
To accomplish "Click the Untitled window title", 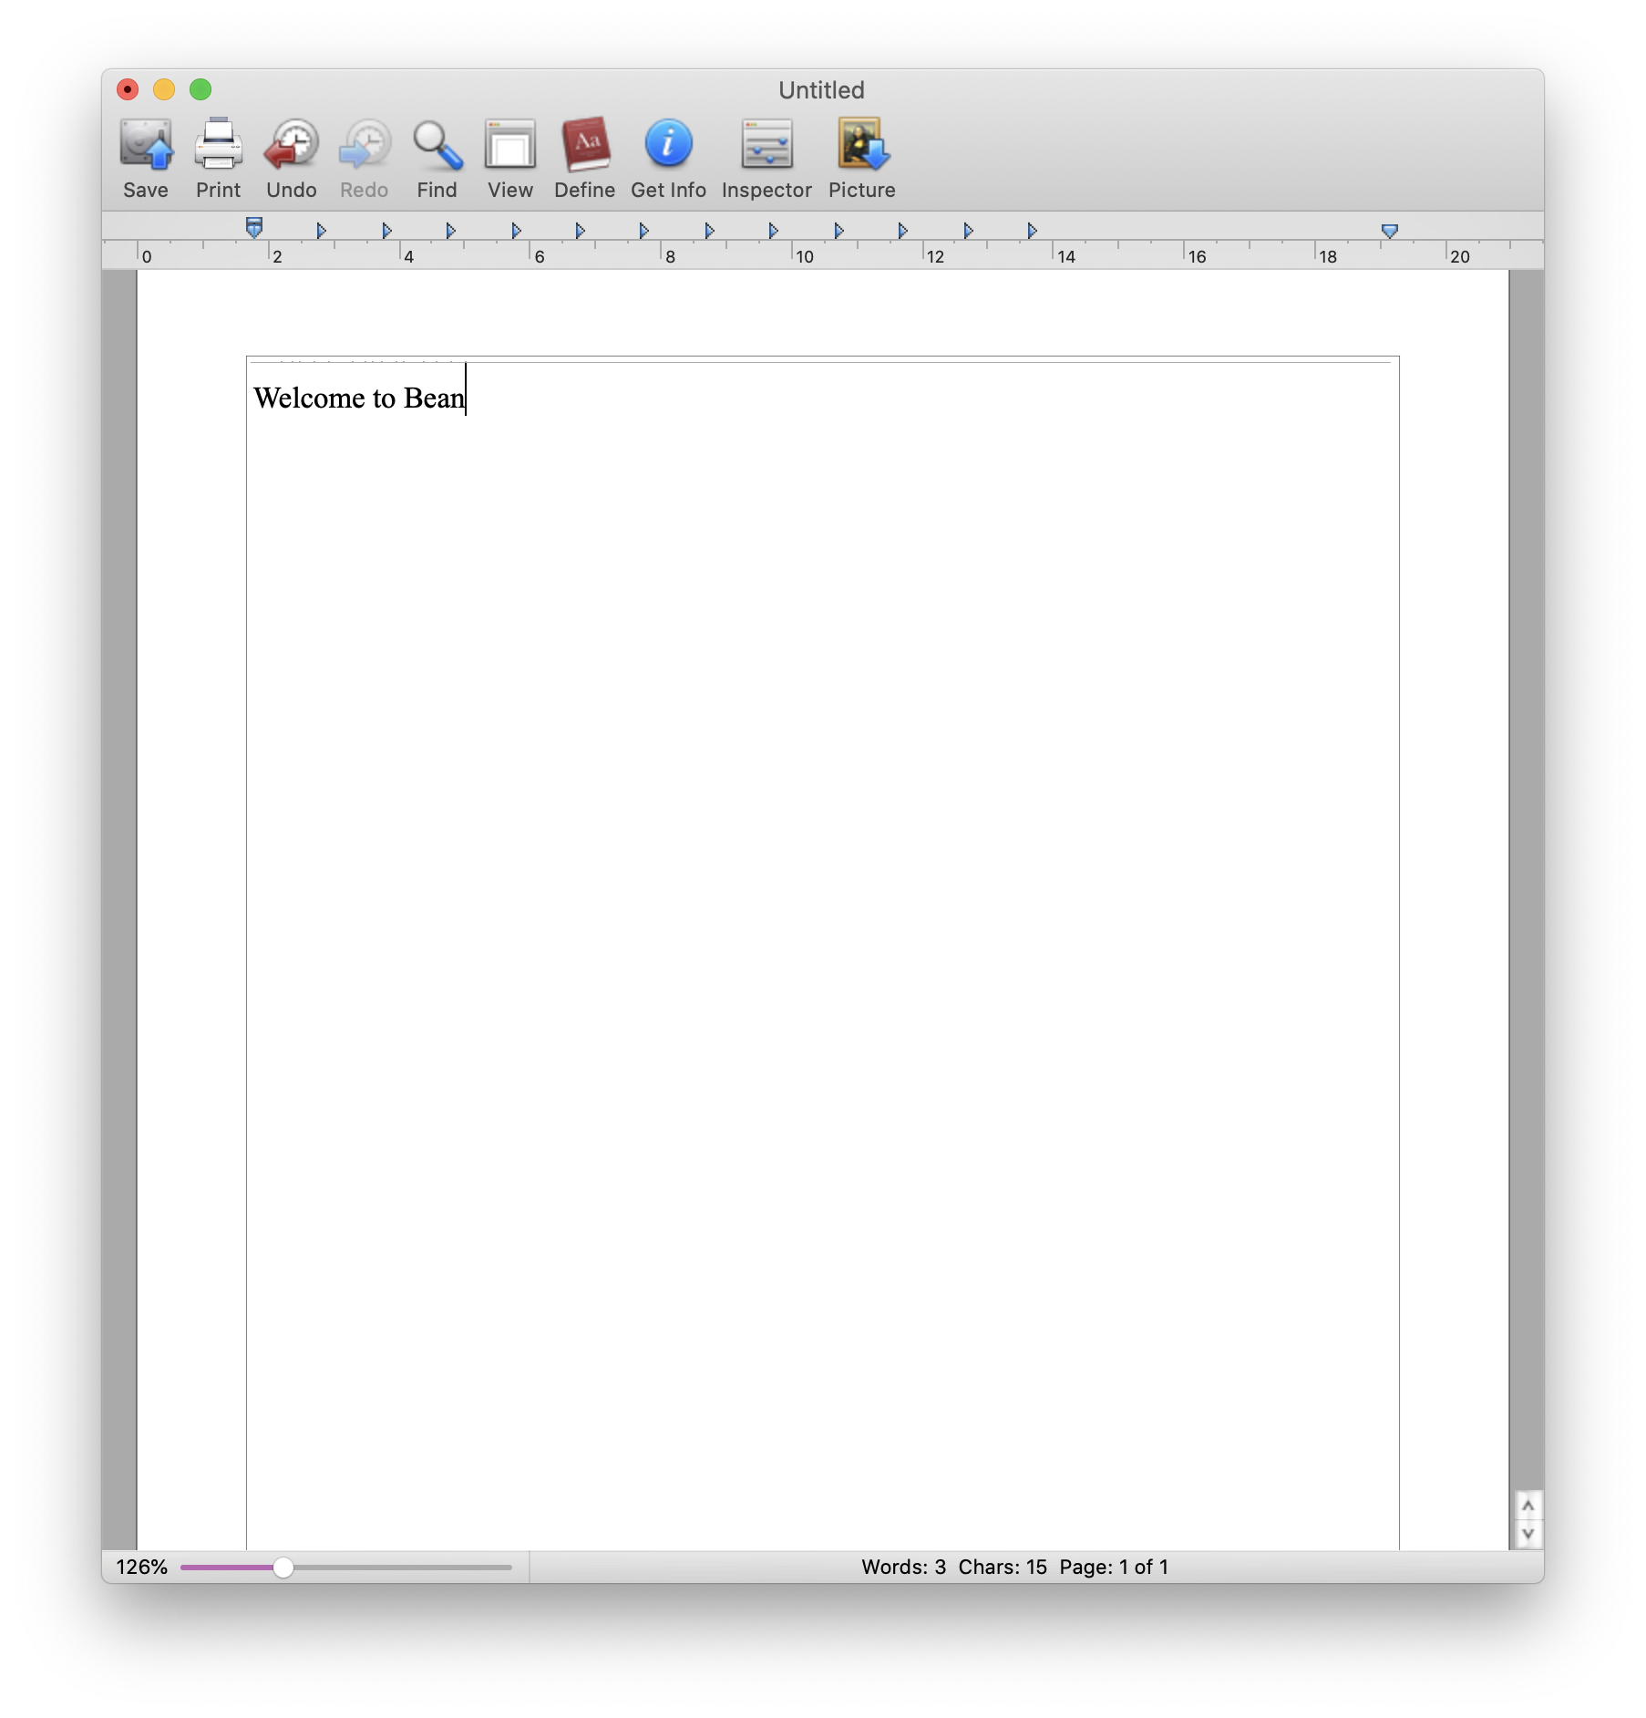I will point(821,90).
